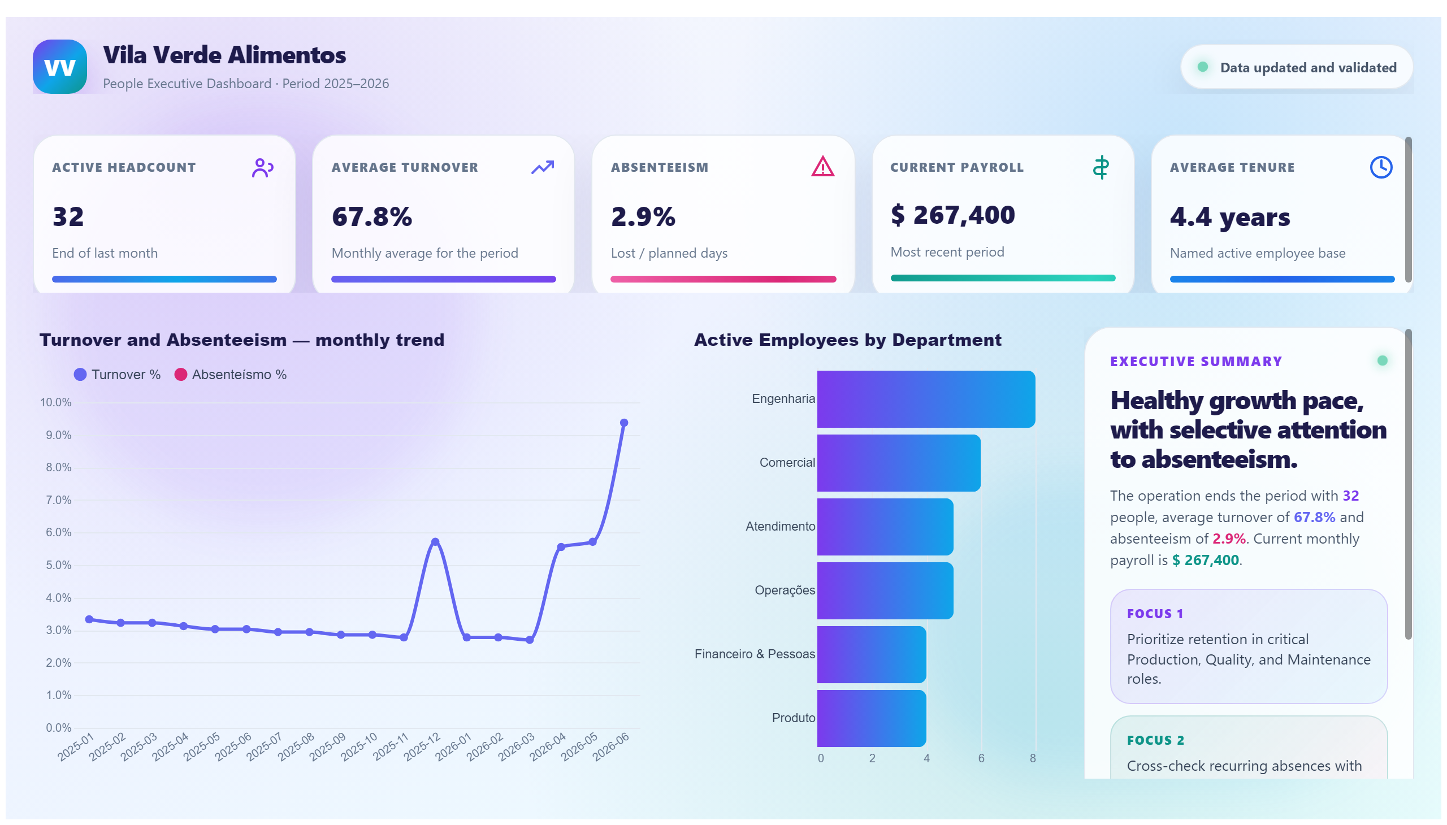The width and height of the screenshot is (1447, 825).
Task: Click the 2026-06 turnover data point
Action: click(623, 423)
